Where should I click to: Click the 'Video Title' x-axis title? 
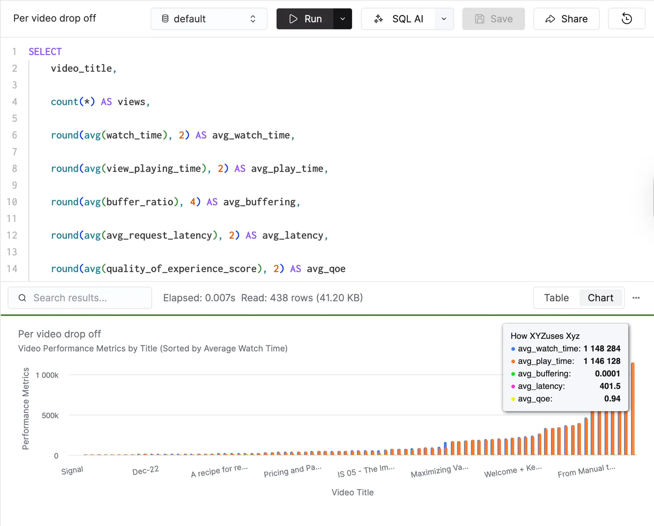click(x=353, y=492)
